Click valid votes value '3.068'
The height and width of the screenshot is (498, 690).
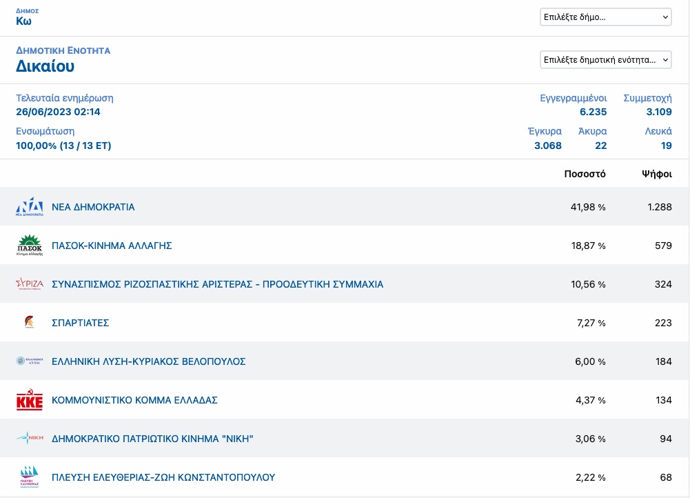coord(548,146)
